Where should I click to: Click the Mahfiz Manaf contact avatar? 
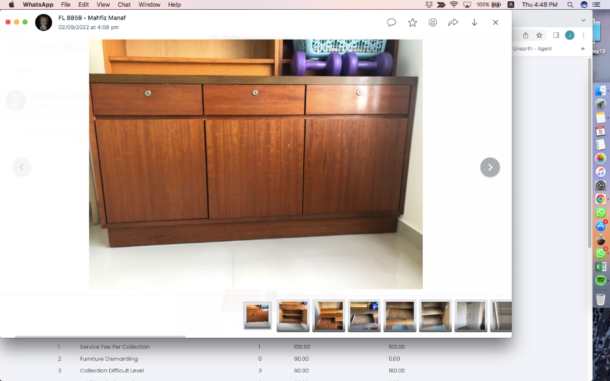pos(44,23)
